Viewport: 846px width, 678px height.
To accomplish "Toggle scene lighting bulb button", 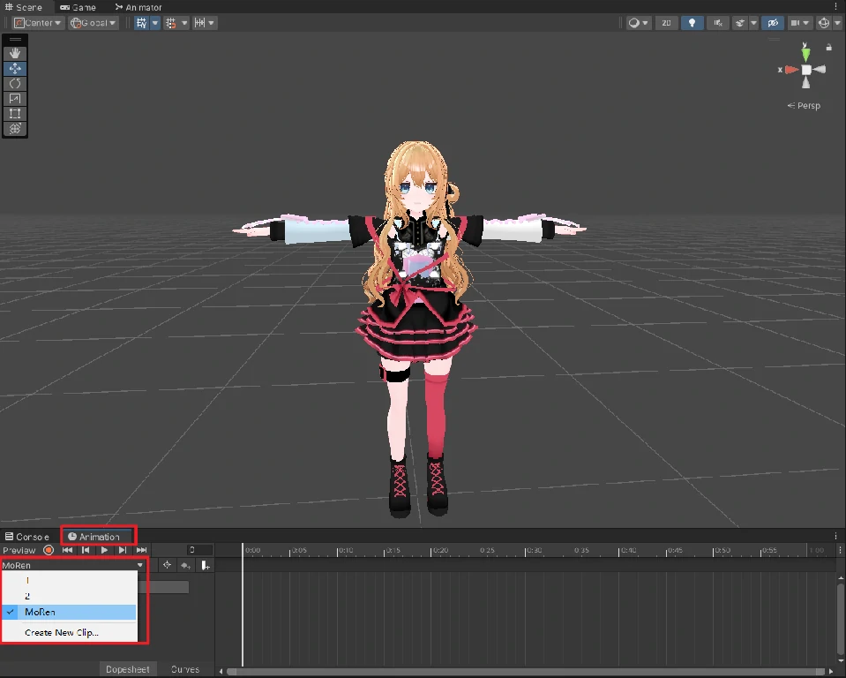I will (x=693, y=23).
